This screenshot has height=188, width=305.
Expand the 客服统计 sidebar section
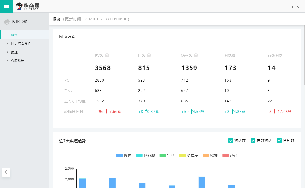coord(8,61)
